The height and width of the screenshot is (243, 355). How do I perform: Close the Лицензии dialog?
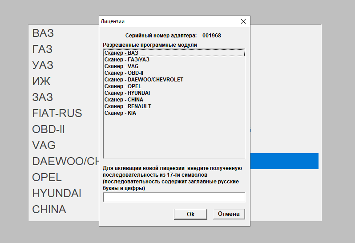pyautogui.click(x=243, y=21)
